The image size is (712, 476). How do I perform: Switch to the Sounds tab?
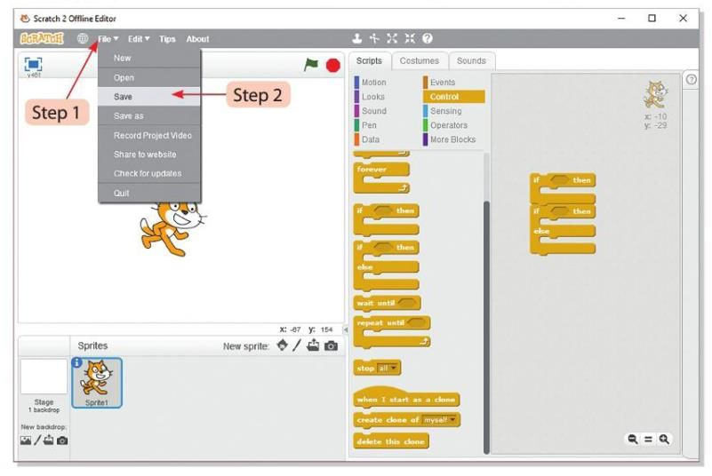point(471,60)
